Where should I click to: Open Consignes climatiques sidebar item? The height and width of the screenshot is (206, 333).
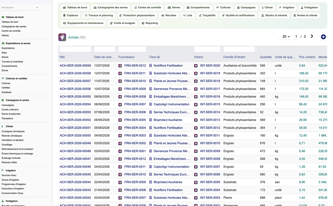click(13, 131)
